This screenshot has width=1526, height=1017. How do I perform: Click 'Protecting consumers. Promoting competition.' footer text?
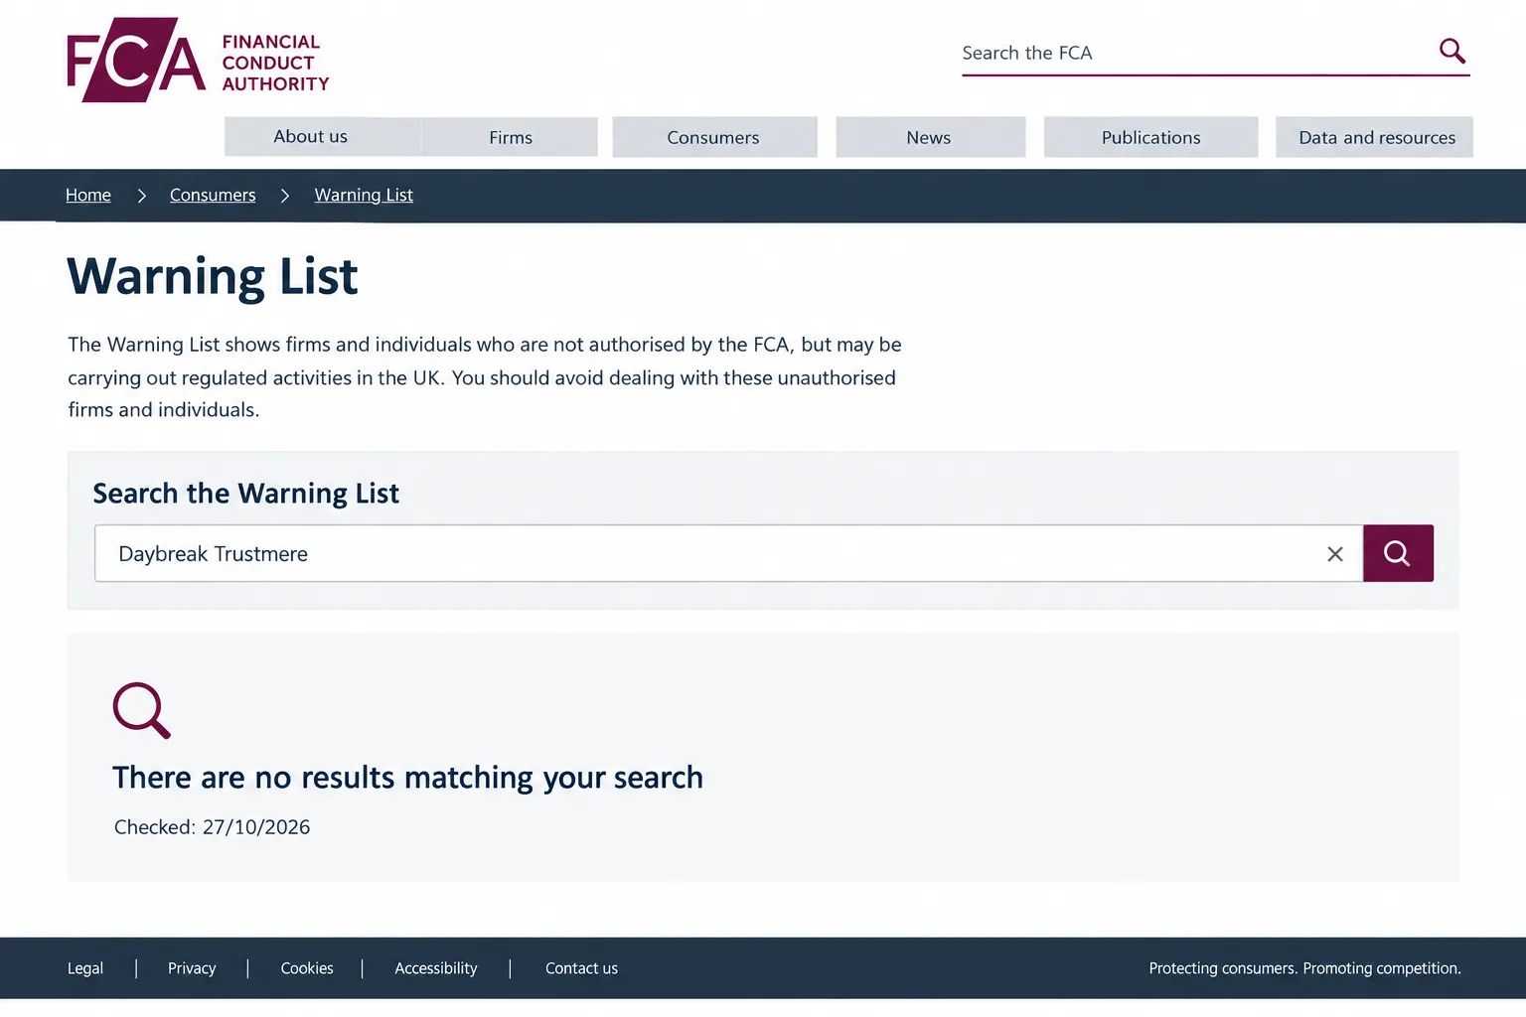tap(1305, 968)
